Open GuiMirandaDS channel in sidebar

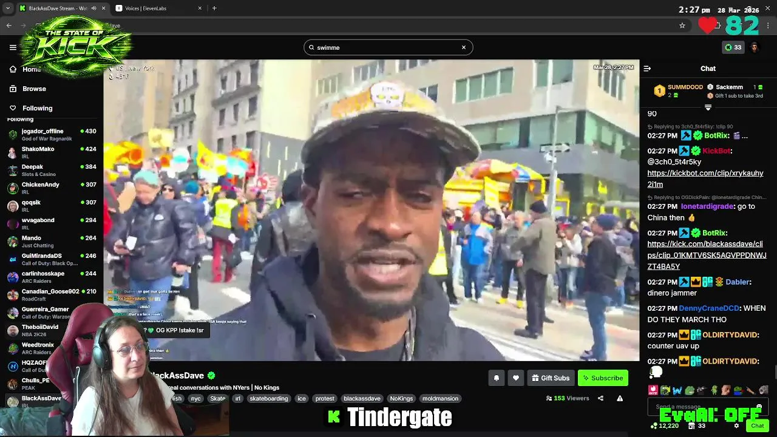pos(52,259)
